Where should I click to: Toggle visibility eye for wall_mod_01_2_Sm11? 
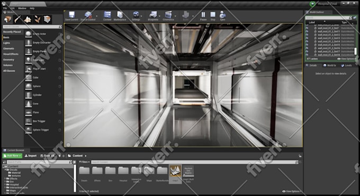[307, 31]
